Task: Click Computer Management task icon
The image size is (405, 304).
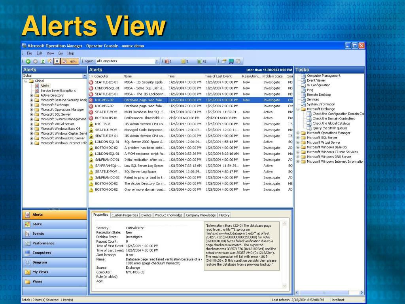Action: [303, 76]
